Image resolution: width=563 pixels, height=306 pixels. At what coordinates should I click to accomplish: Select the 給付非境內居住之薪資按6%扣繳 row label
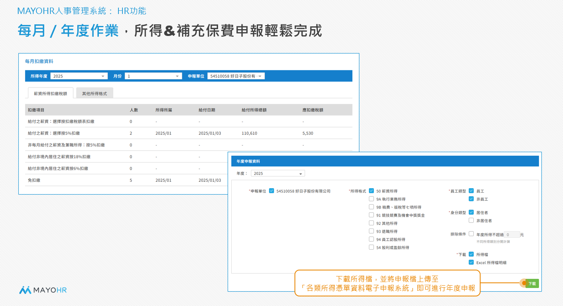(58, 168)
